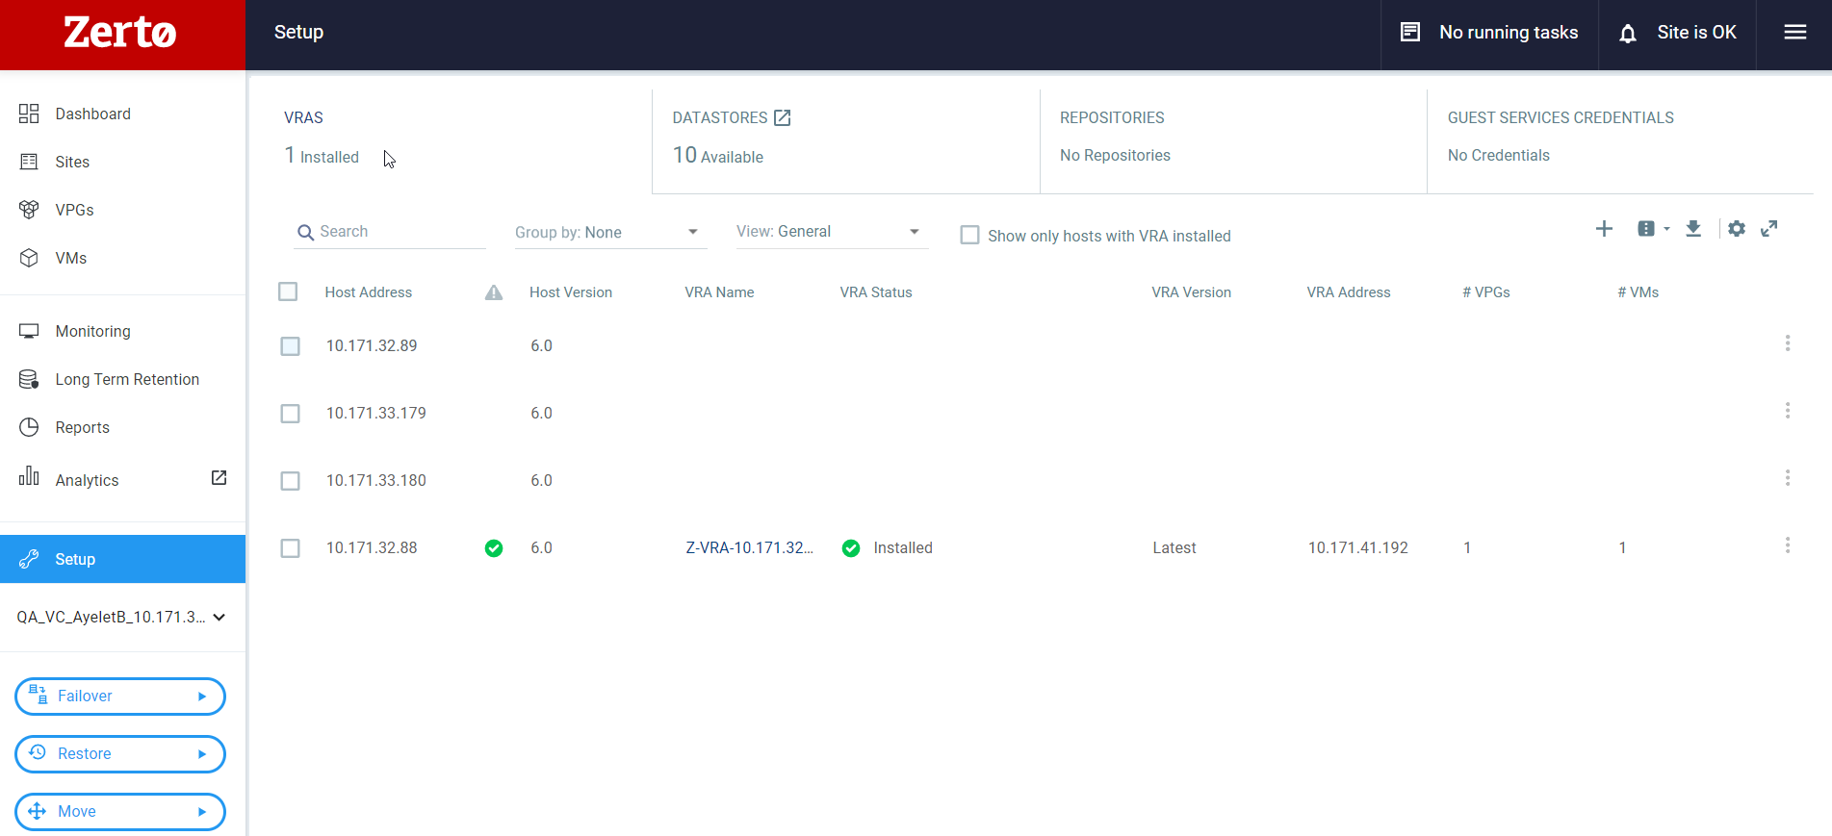Click the Move button

point(120,812)
